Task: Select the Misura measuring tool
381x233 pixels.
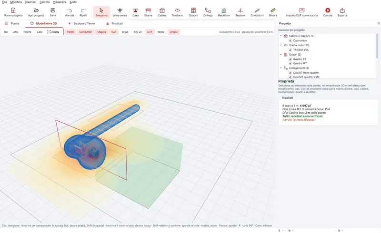Action: (x=273, y=12)
